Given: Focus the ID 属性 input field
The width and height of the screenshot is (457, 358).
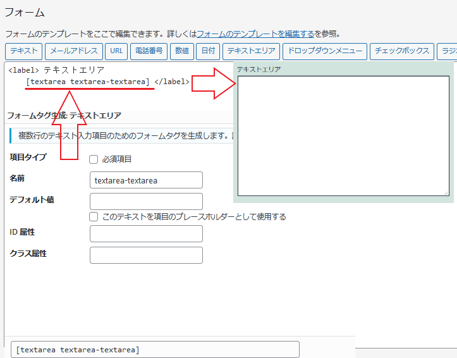Looking at the screenshot, I should (146, 234).
